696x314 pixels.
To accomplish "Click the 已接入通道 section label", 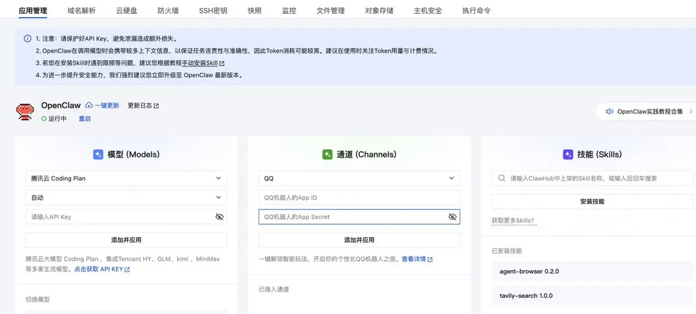I will click(x=274, y=290).
